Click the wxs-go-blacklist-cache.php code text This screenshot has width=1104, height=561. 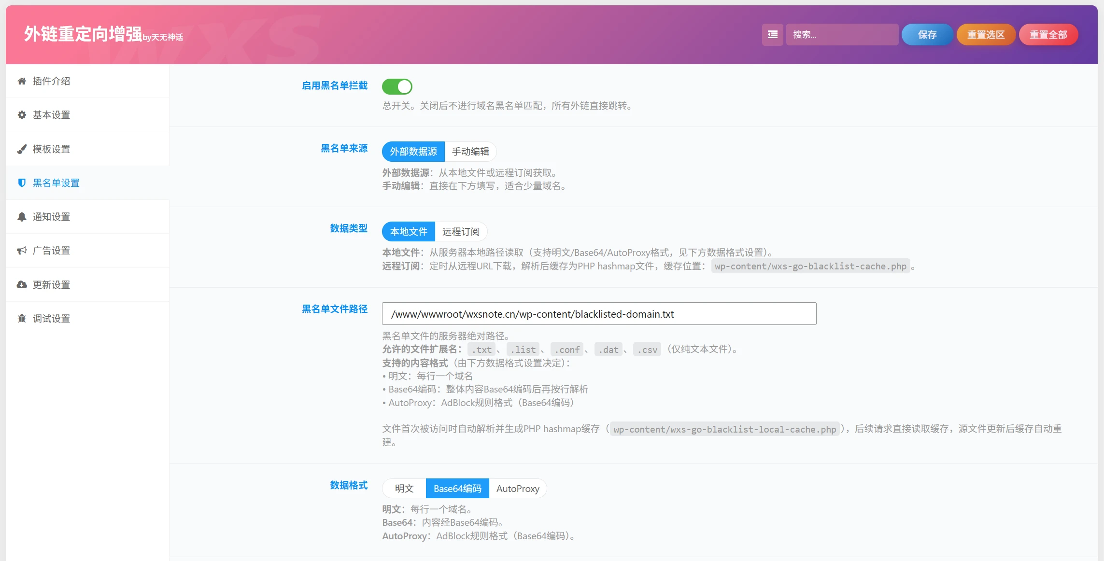click(x=810, y=266)
